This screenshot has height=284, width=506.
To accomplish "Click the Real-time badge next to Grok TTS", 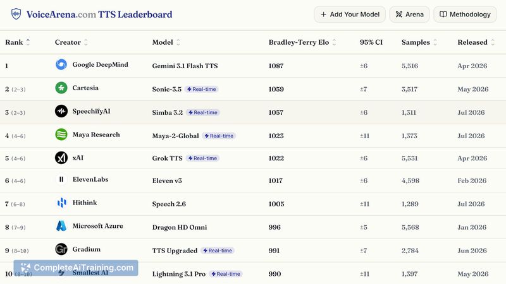I will [x=202, y=158].
